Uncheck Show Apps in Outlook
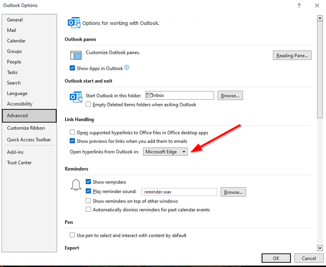326x267 pixels. [x=72, y=68]
